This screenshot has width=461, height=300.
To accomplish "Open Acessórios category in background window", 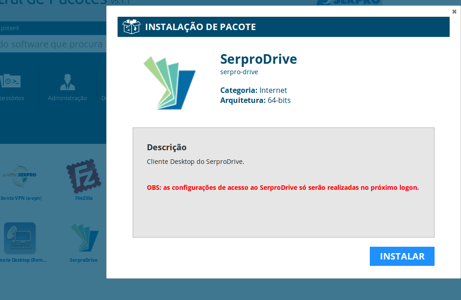I will coord(12,87).
